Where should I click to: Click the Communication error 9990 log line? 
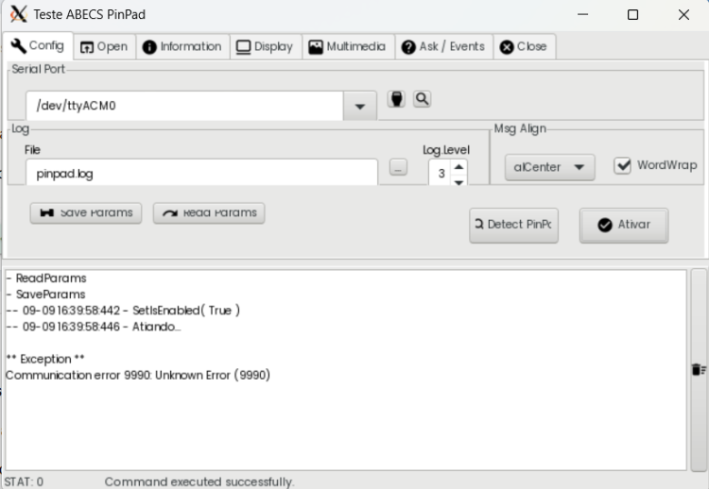click(x=138, y=375)
